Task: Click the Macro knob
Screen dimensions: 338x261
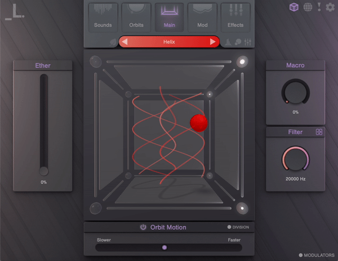Action: 296,92
